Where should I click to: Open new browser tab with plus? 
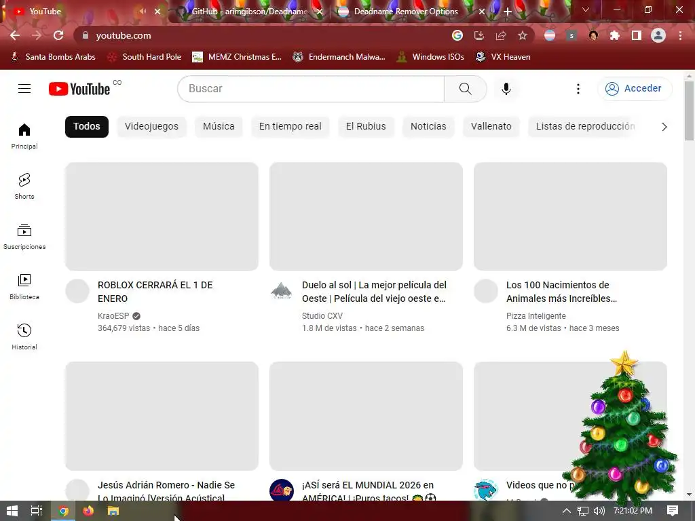[x=508, y=12]
